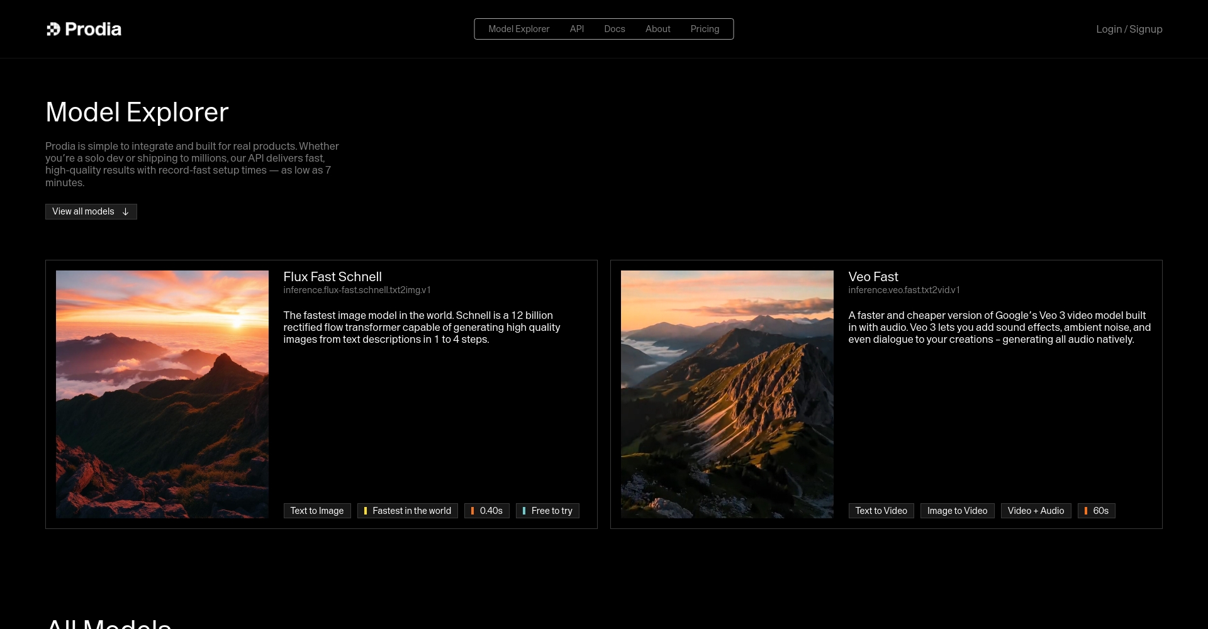1208x629 pixels.
Task: Select the Fastest in the world tag
Action: point(408,511)
